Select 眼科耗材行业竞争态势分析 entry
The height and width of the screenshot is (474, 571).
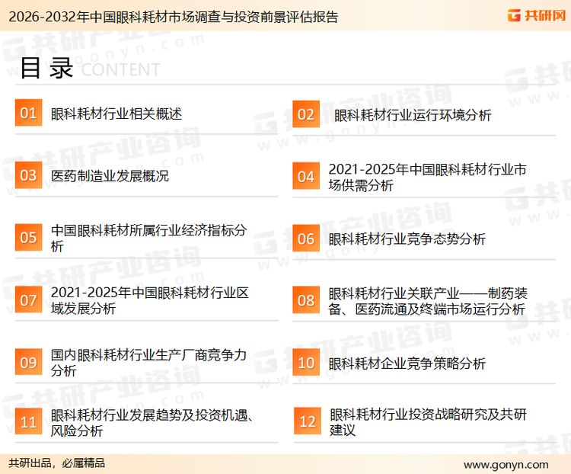click(x=407, y=239)
